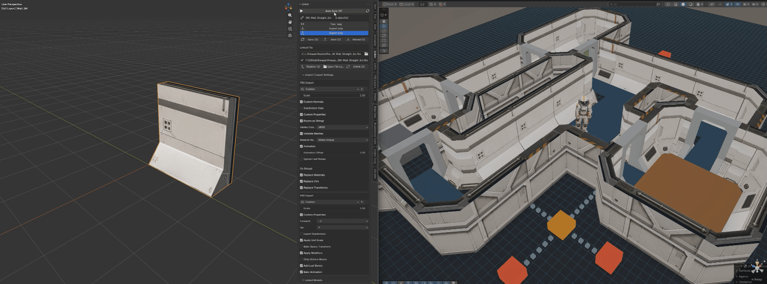The width and height of the screenshot is (767, 284).
Task: Click the folder icon beside the linked file path
Action: tap(366, 54)
